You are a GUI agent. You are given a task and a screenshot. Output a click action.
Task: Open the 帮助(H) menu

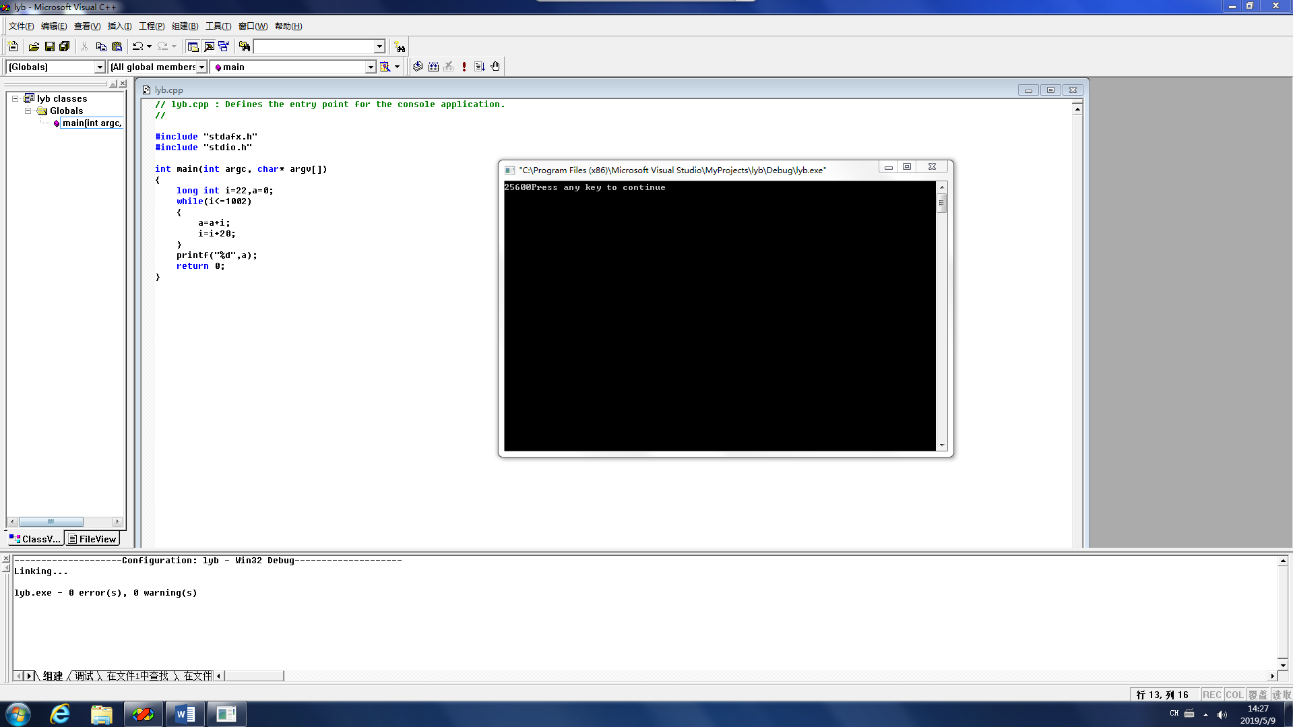click(288, 26)
